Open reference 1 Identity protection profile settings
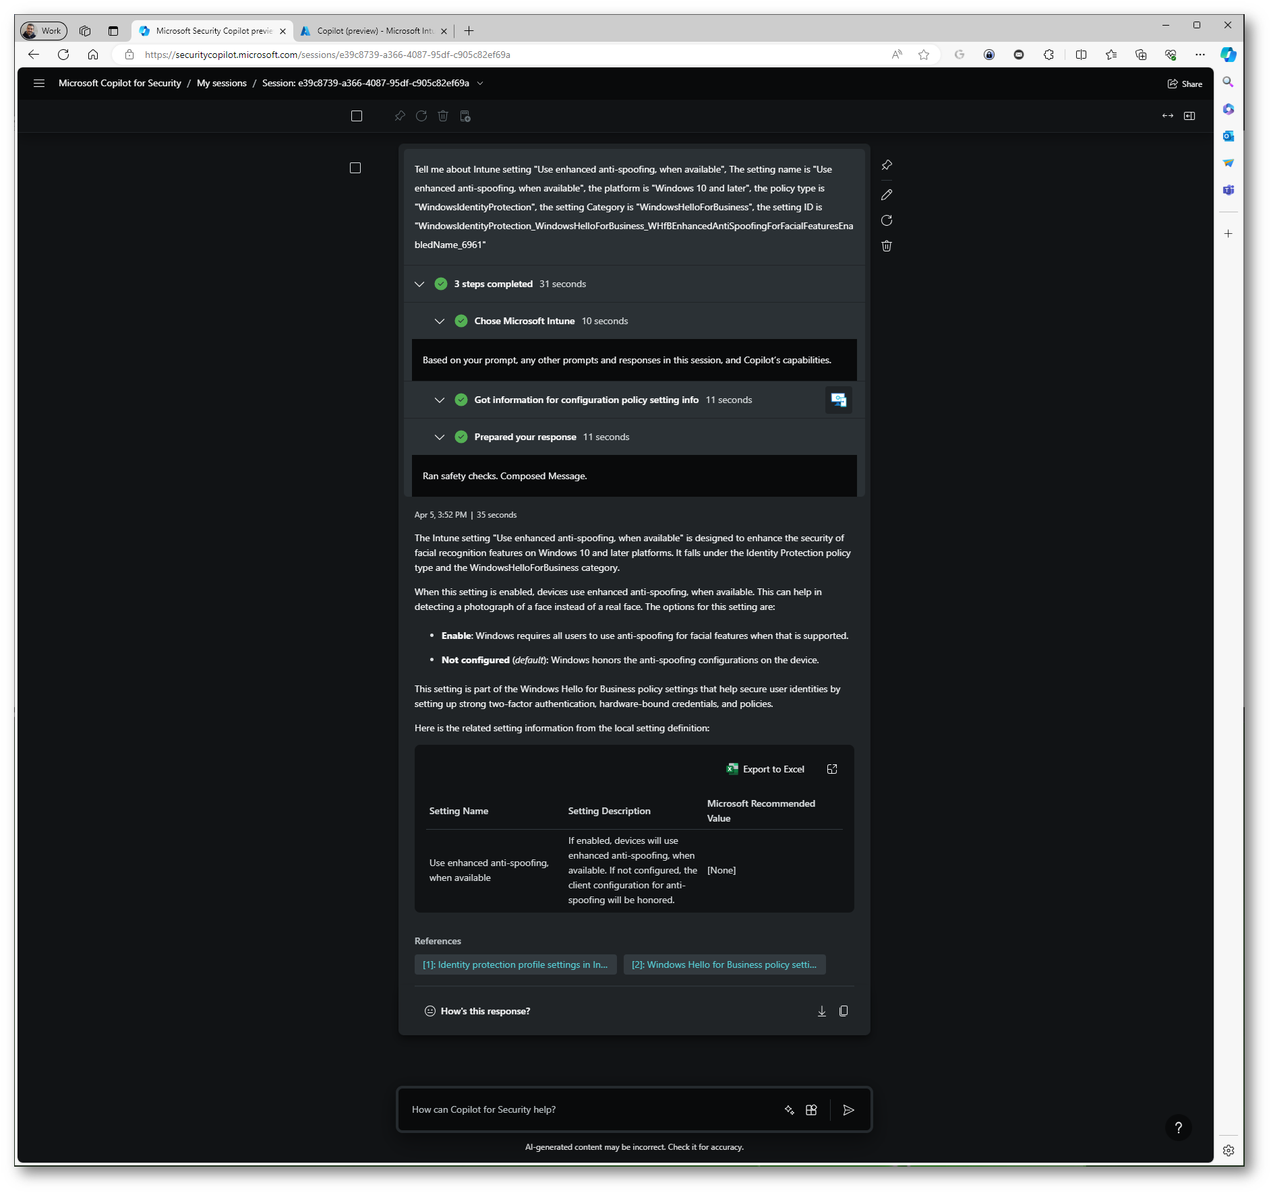 pyautogui.click(x=515, y=964)
